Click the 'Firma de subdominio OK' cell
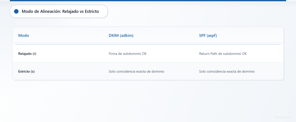The height and width of the screenshot is (122, 296). coord(127,54)
